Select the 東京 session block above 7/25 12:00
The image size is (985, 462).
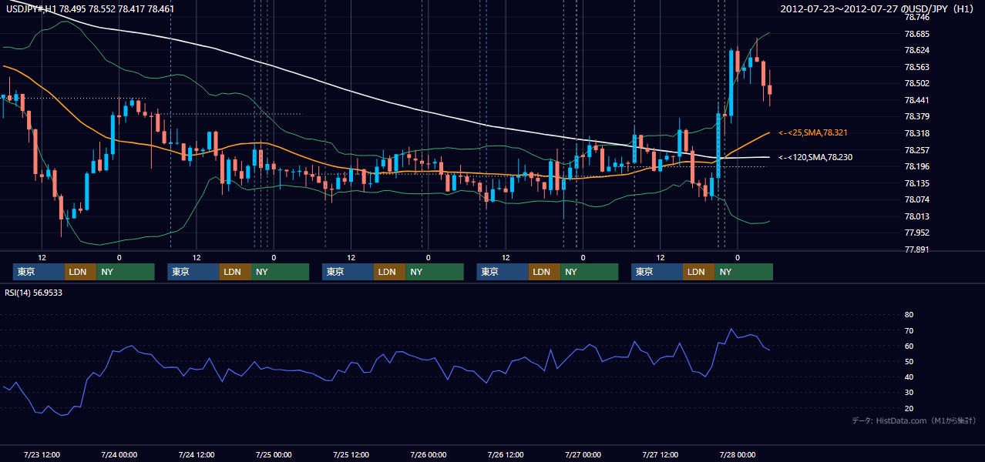click(348, 272)
